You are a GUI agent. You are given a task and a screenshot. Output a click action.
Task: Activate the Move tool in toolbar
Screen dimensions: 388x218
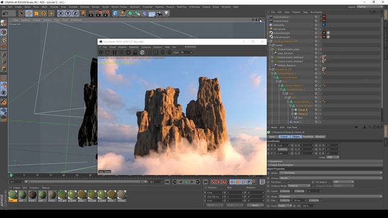tap(28, 13)
